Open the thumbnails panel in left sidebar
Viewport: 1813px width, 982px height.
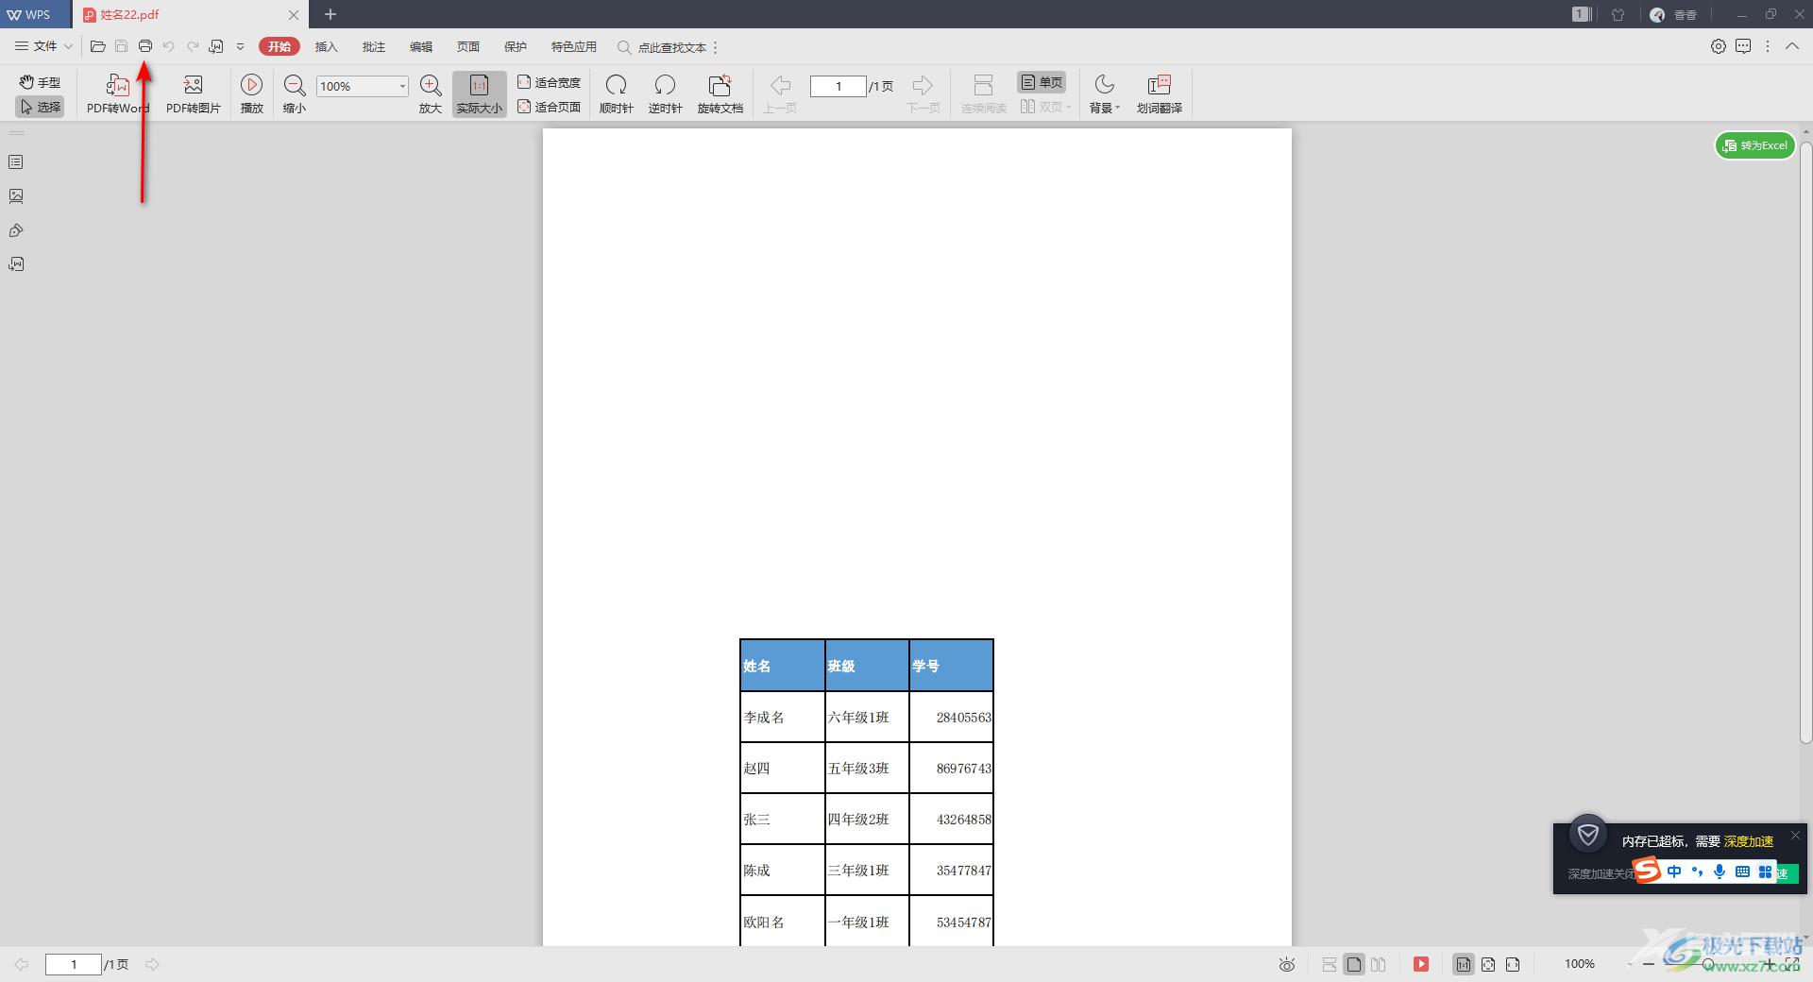coord(16,196)
